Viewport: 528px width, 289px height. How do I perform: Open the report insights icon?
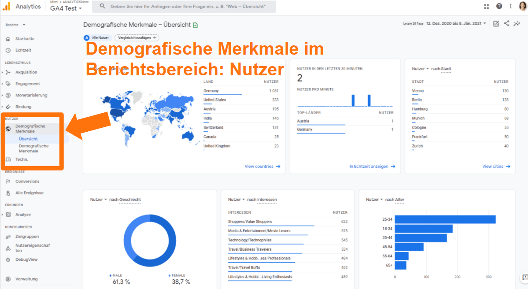(517, 23)
